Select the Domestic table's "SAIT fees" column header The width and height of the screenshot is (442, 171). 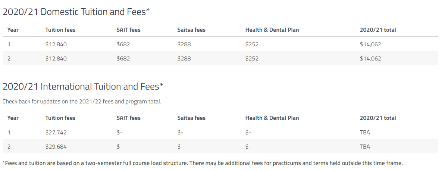[128, 30]
